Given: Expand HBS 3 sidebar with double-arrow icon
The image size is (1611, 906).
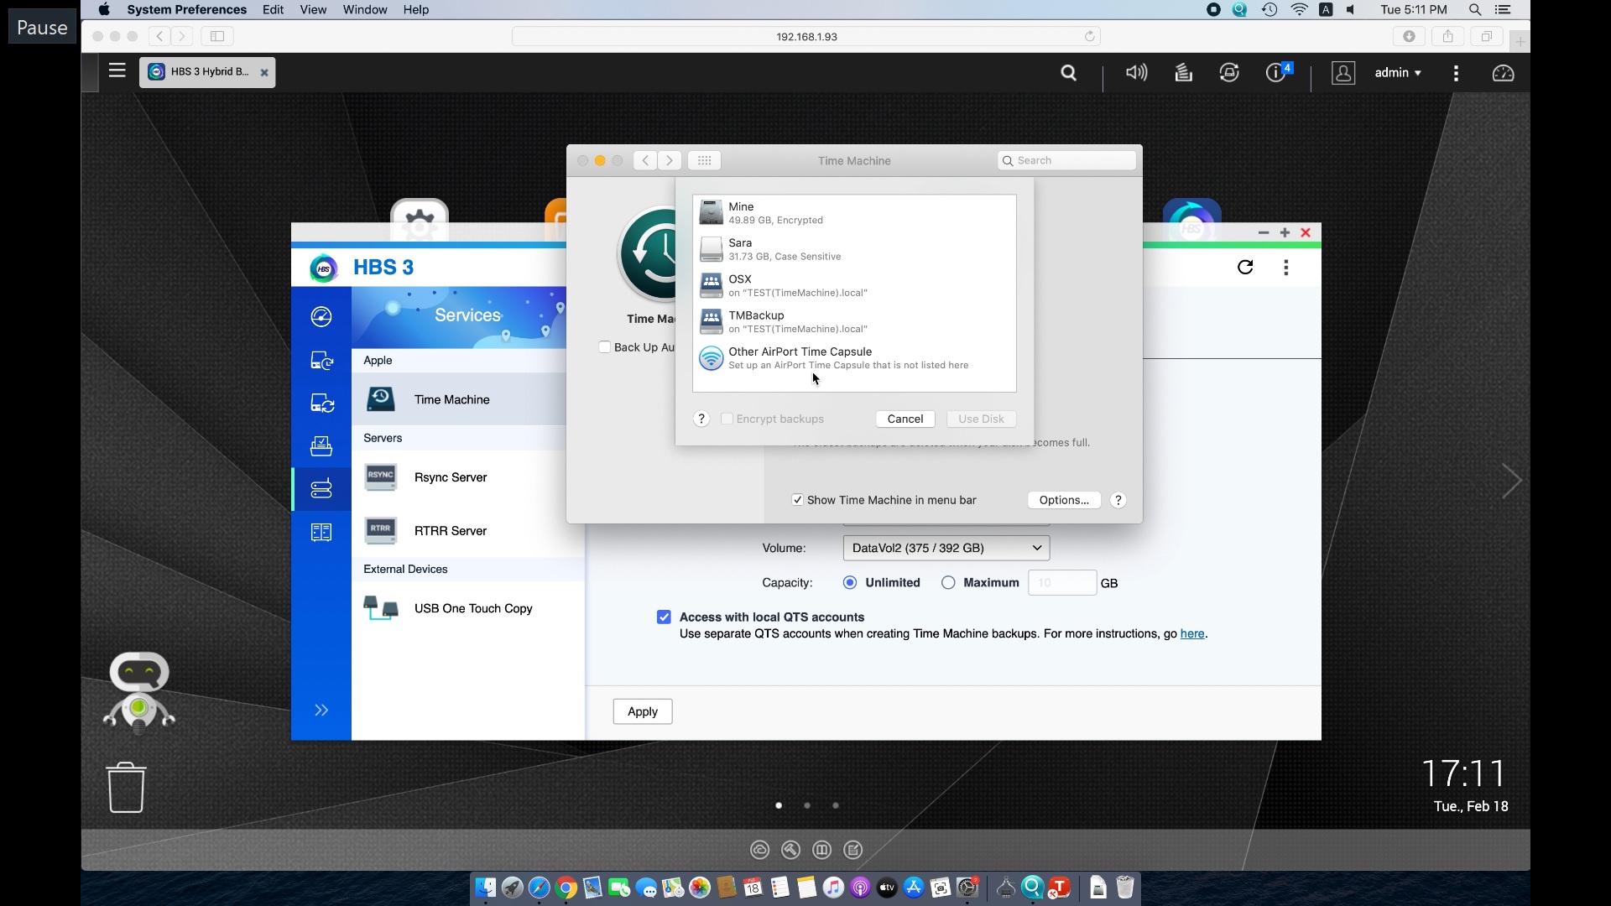Looking at the screenshot, I should point(321,711).
